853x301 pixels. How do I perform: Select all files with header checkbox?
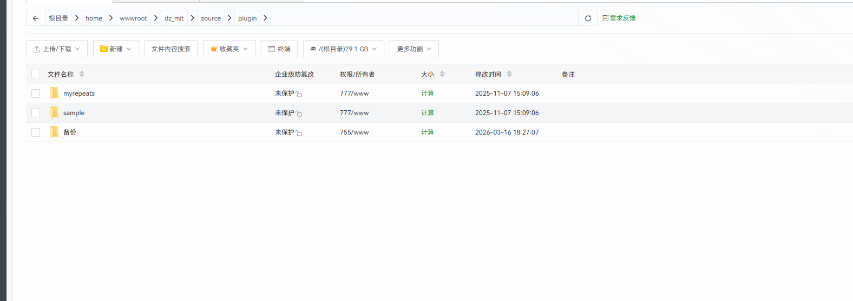click(36, 74)
